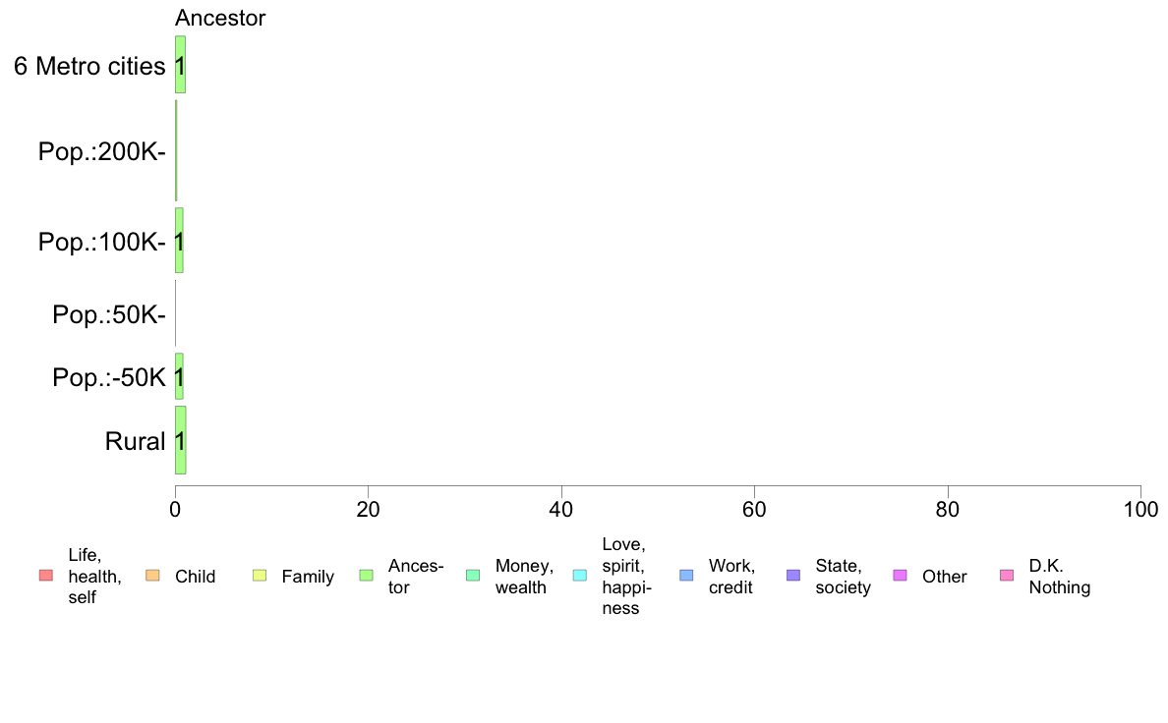Select the Pop.:-50K bar
The width and height of the screenshot is (1168, 723).
179,376
